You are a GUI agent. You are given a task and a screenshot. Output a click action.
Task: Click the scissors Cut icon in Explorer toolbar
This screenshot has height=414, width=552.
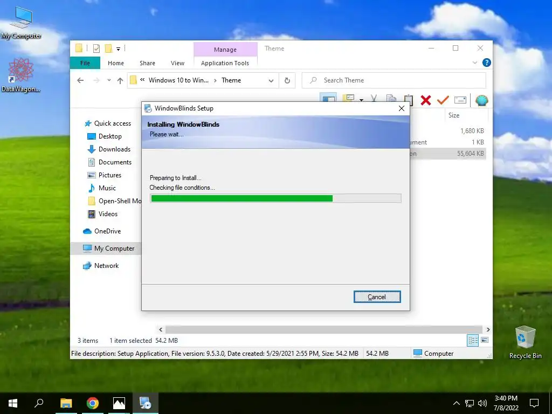pyautogui.click(x=374, y=99)
